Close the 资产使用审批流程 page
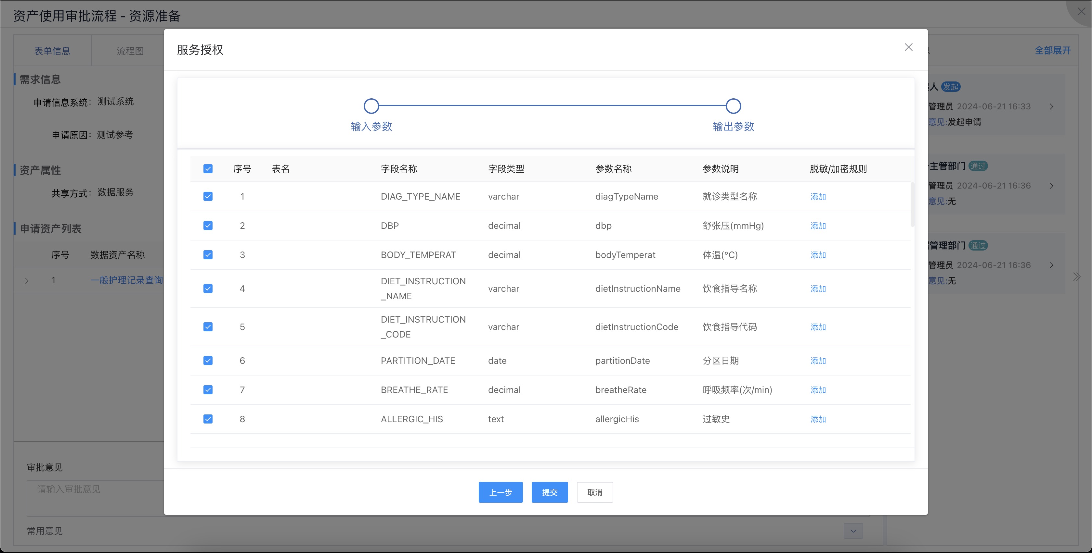 pos(1081,11)
